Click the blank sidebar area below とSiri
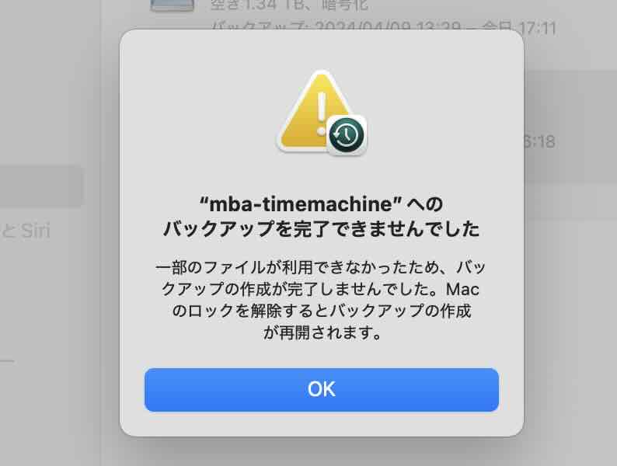The image size is (617, 466). pos(47,299)
